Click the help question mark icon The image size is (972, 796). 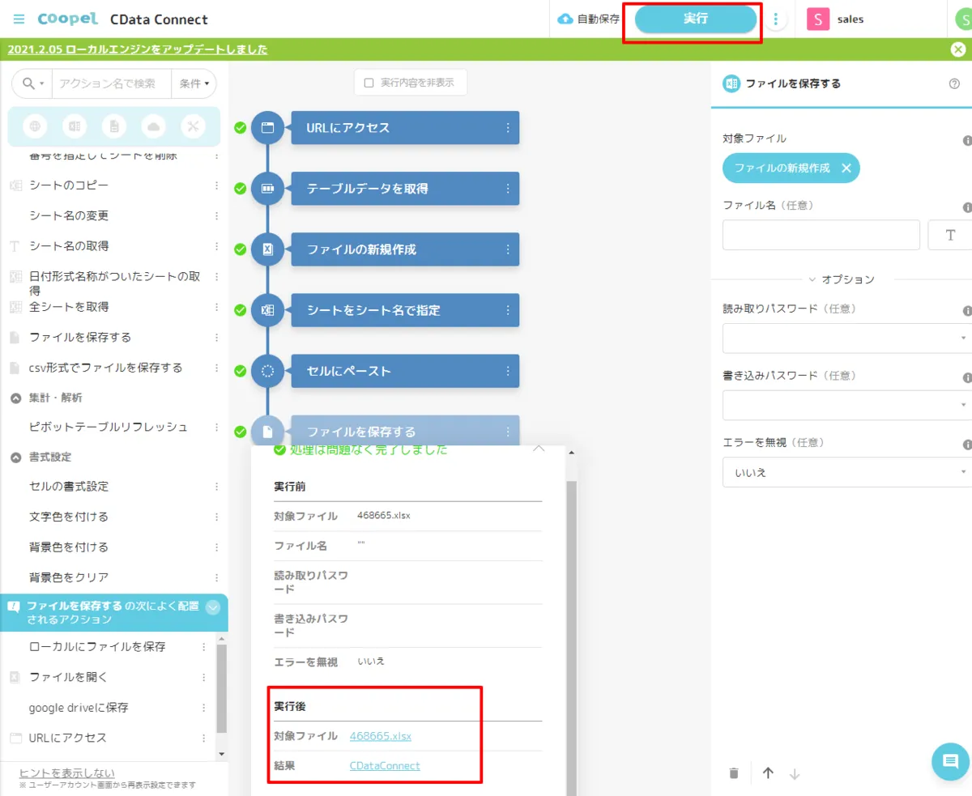point(954,83)
